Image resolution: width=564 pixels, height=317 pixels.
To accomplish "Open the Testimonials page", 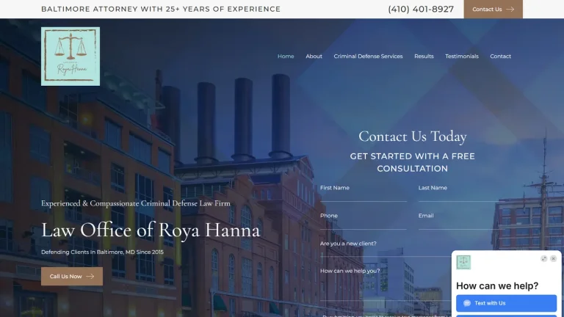I will 462,56.
